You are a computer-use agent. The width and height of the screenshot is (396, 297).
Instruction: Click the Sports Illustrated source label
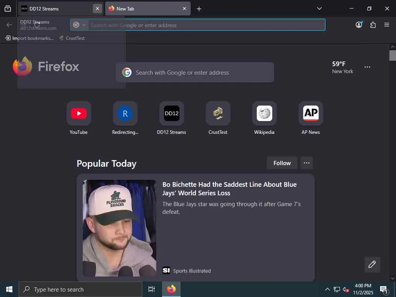click(192, 271)
